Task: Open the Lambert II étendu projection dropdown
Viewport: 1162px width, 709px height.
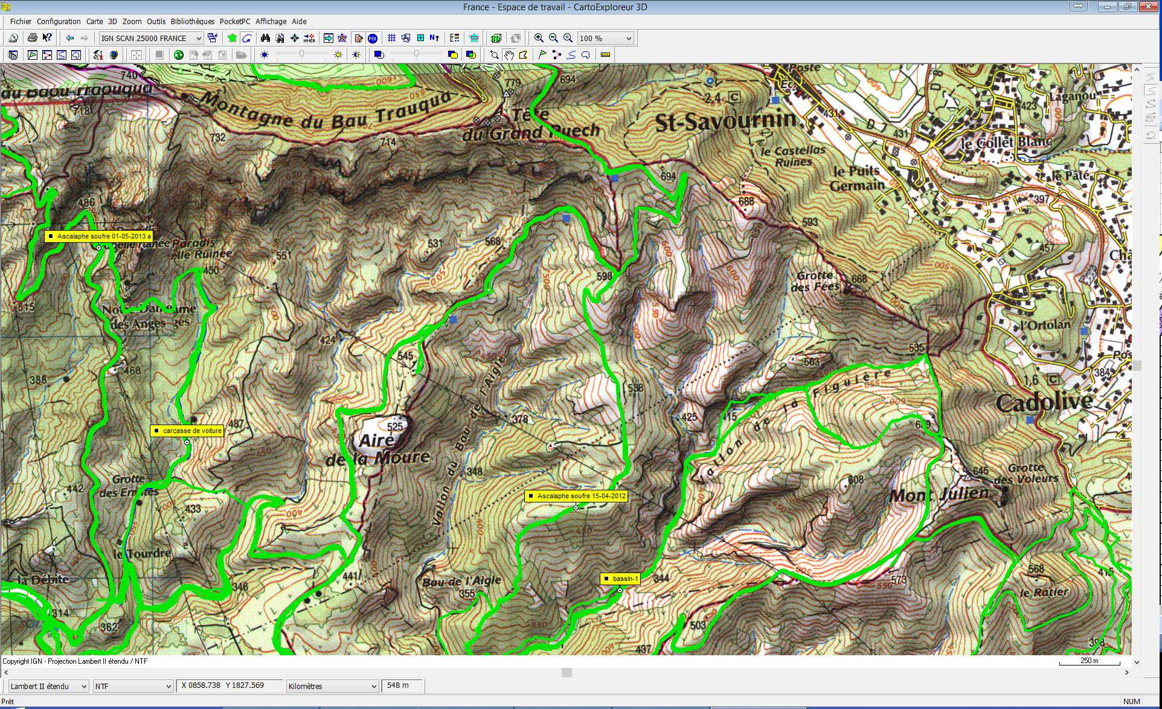Action: click(x=48, y=686)
